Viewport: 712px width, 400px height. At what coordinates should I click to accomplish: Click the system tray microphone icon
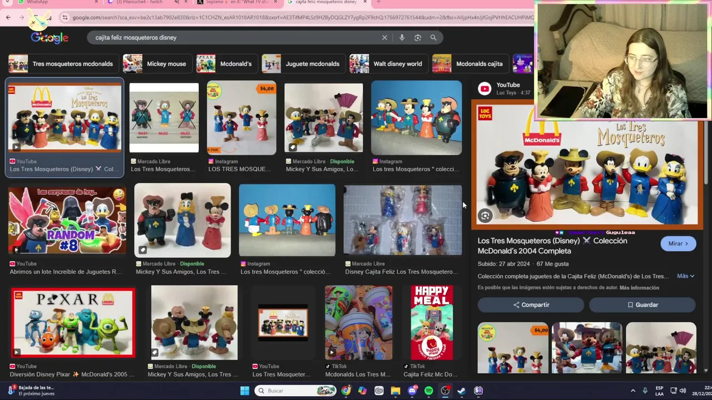(x=645, y=391)
